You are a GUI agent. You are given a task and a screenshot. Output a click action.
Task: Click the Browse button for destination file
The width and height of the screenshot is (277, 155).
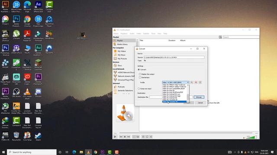(199, 97)
